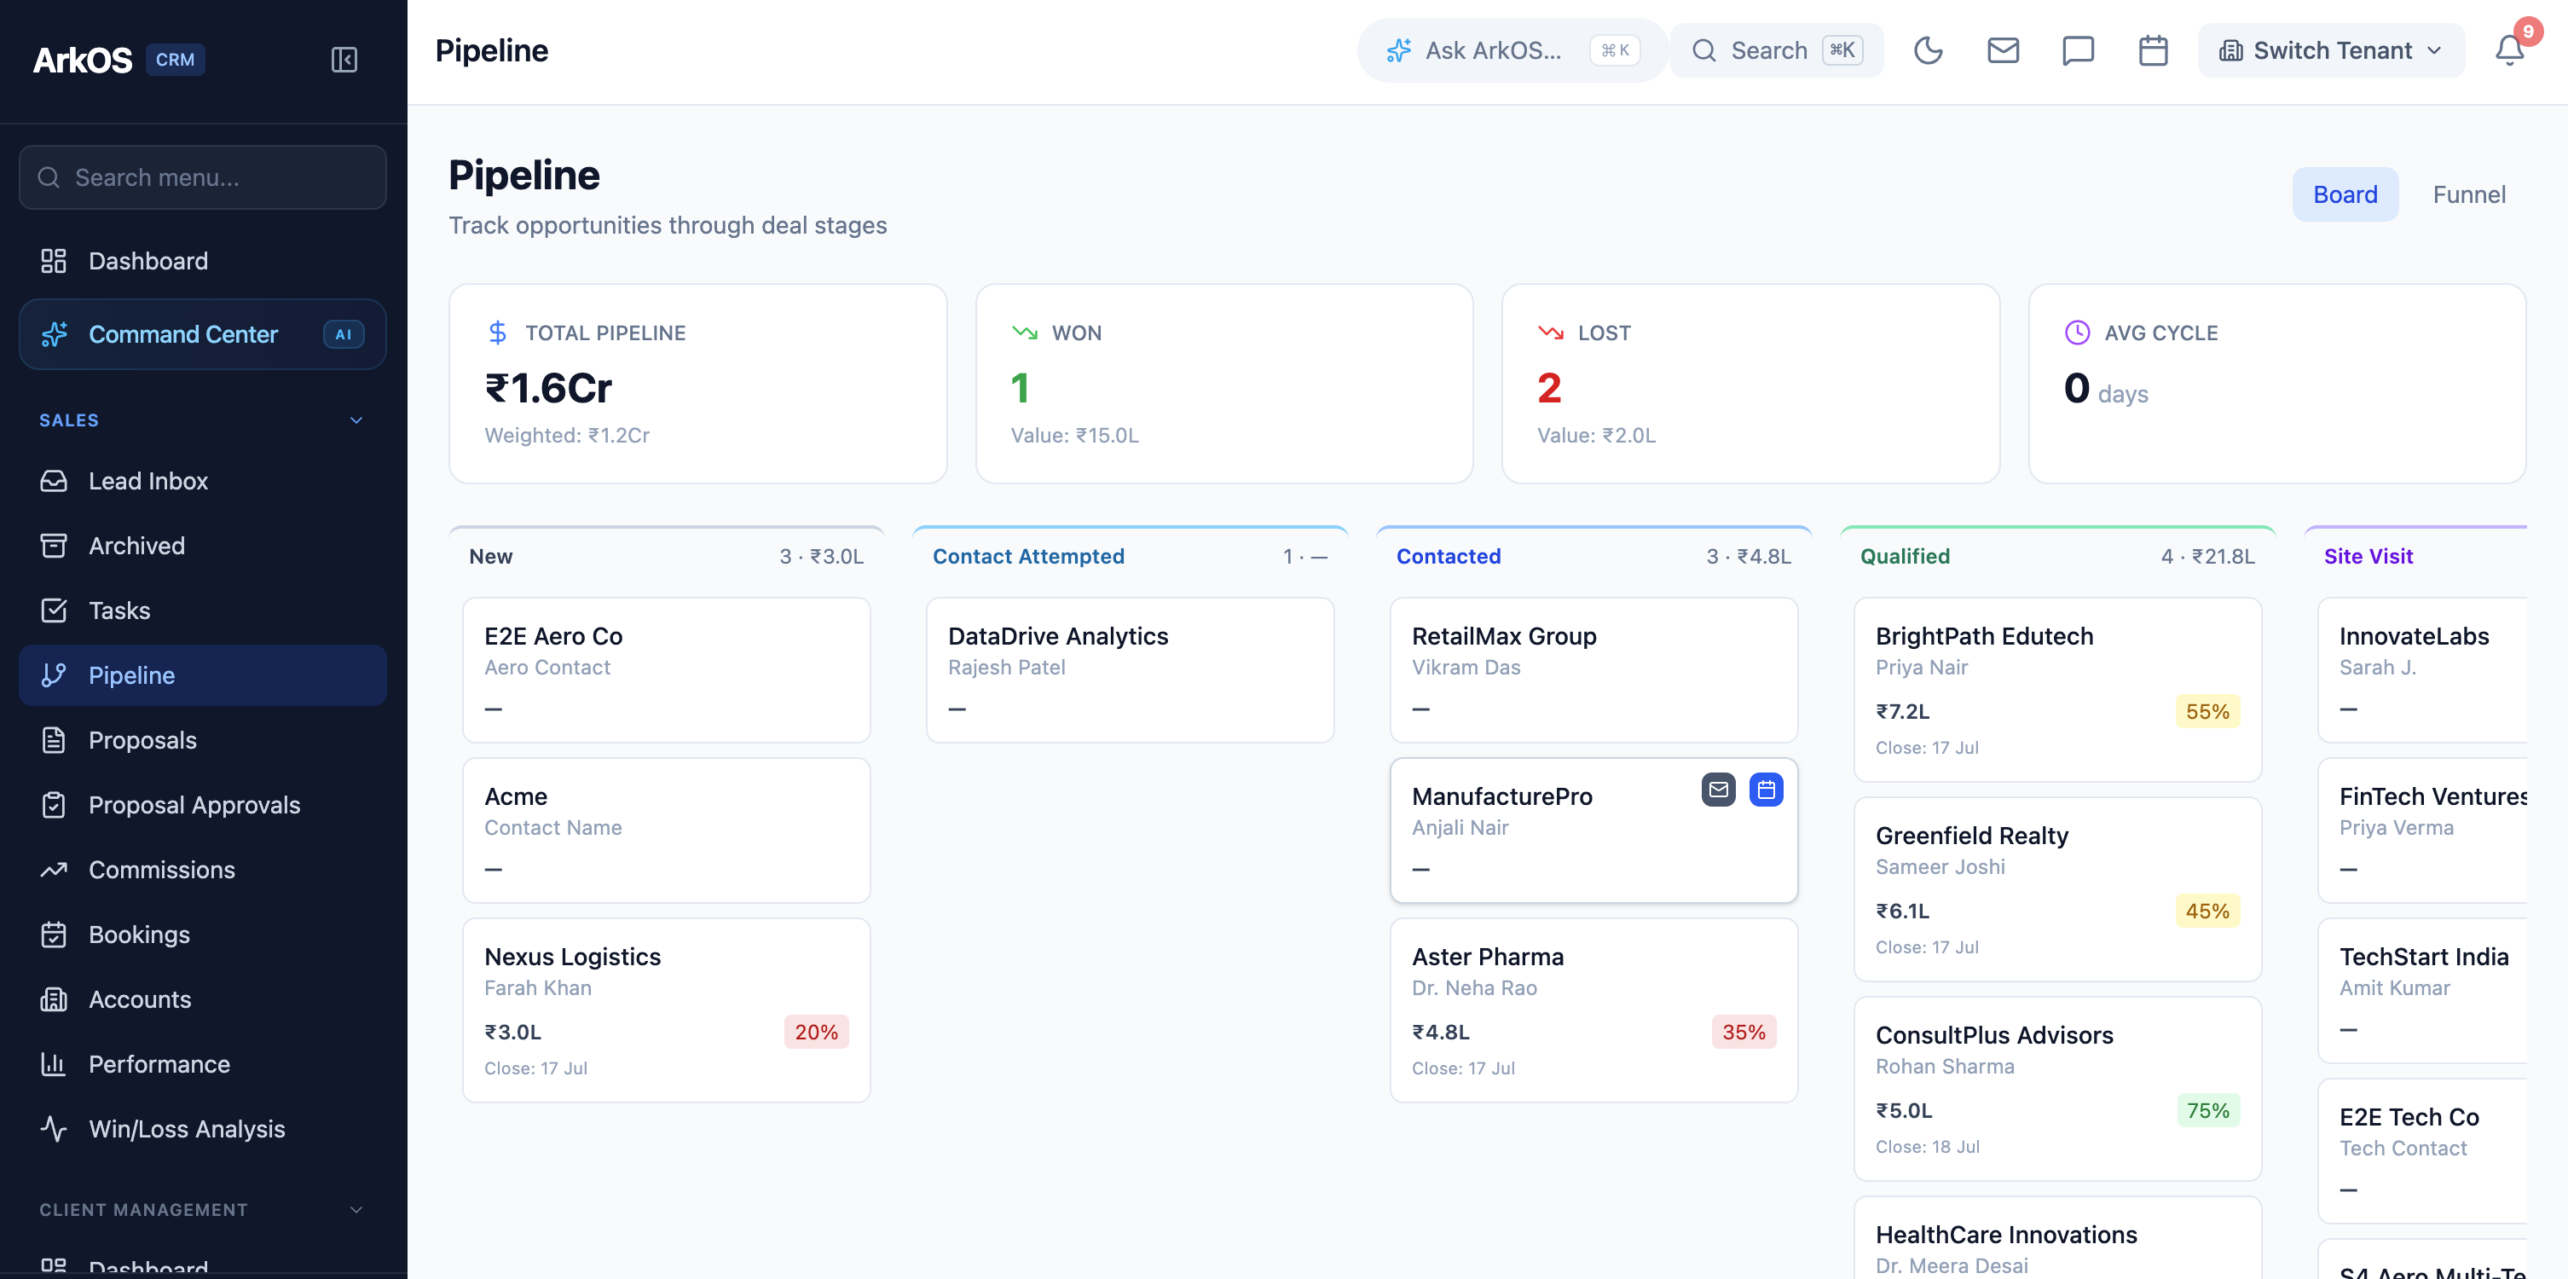Image resolution: width=2568 pixels, height=1279 pixels.
Task: Open notifications bell with badge 9
Action: pyautogui.click(x=2509, y=49)
